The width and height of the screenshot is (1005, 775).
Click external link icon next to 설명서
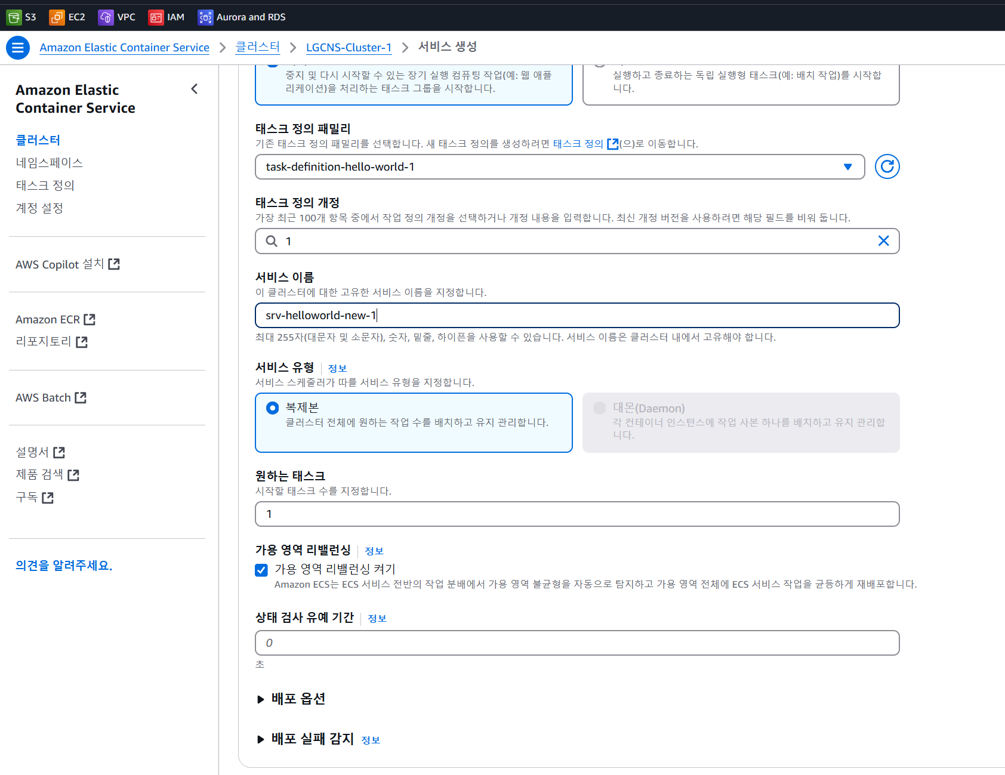[x=59, y=452]
